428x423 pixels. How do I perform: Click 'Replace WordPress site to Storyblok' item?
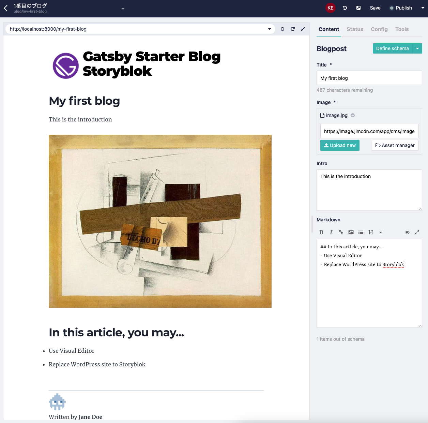pyautogui.click(x=97, y=364)
